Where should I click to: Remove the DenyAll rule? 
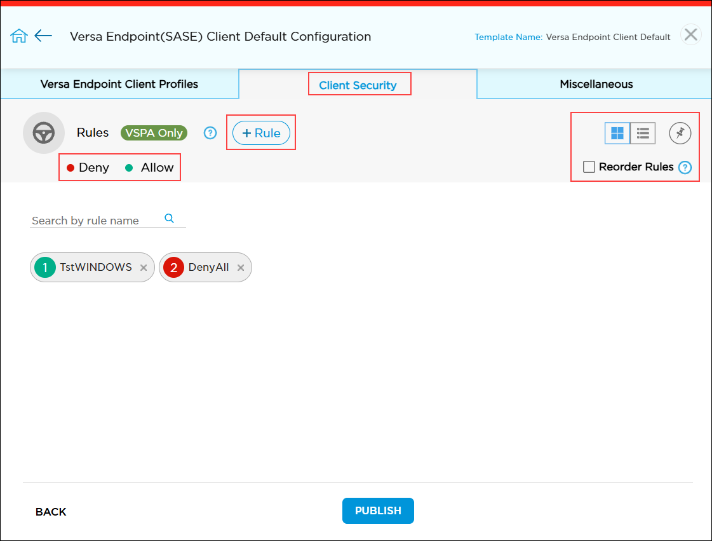pyautogui.click(x=241, y=268)
